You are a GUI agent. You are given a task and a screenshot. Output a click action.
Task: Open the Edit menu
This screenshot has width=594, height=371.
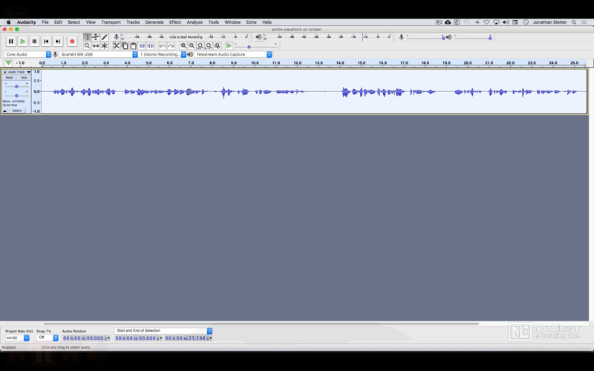pos(58,22)
